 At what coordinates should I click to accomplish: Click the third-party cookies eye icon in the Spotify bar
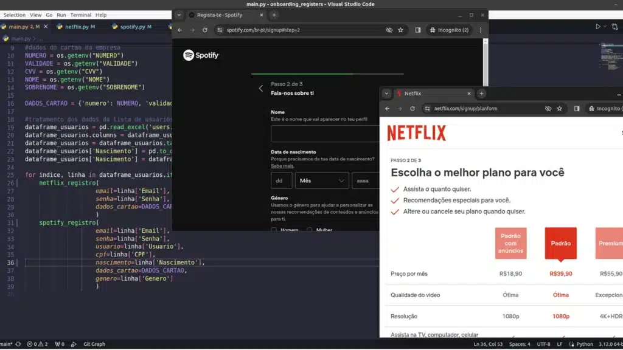(x=389, y=30)
